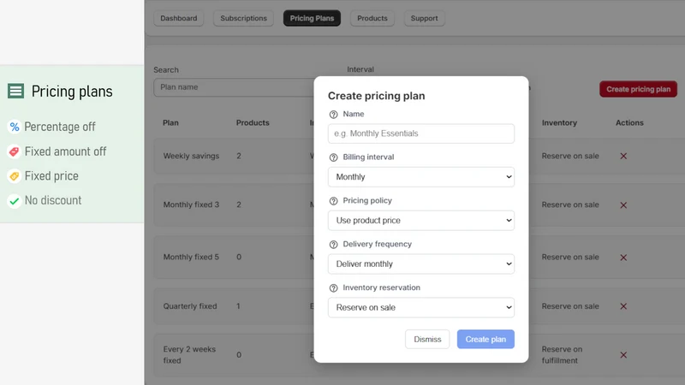Click the Weekly savings plan name

click(x=191, y=156)
